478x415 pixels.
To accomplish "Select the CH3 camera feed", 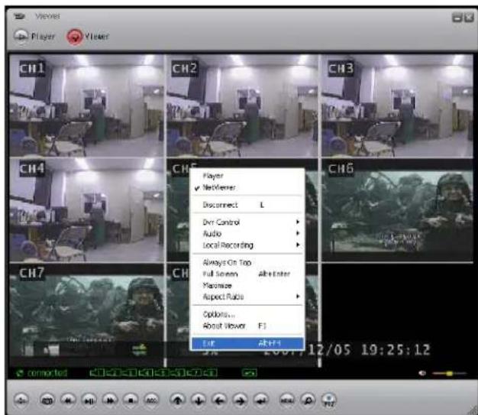I will pyautogui.click(x=397, y=105).
